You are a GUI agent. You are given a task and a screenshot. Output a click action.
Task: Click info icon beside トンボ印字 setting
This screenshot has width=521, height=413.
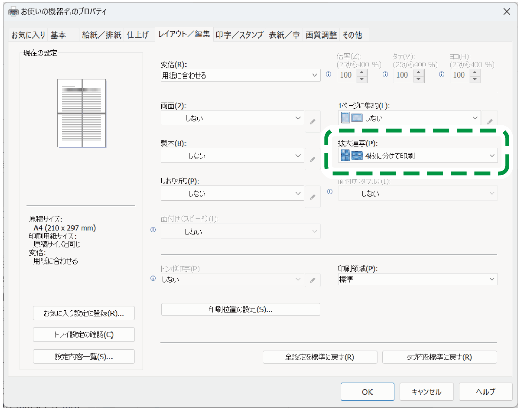[153, 279]
